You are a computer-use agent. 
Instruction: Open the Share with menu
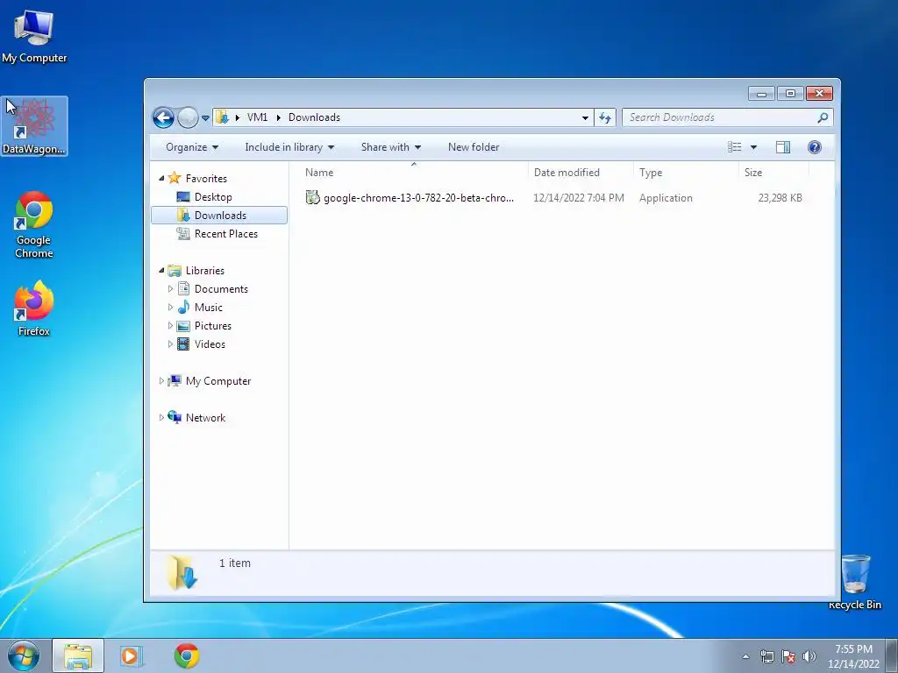click(x=390, y=147)
